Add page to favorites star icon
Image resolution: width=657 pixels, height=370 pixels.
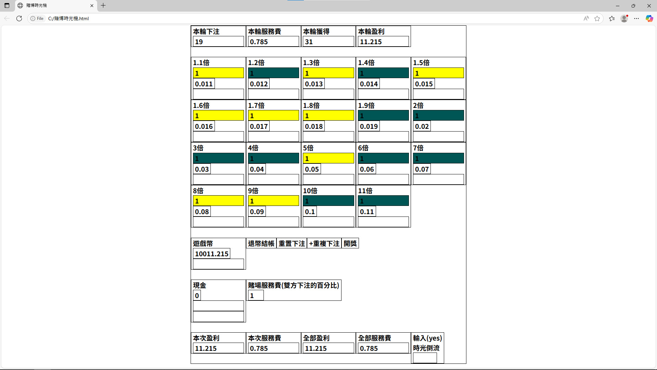tap(597, 18)
